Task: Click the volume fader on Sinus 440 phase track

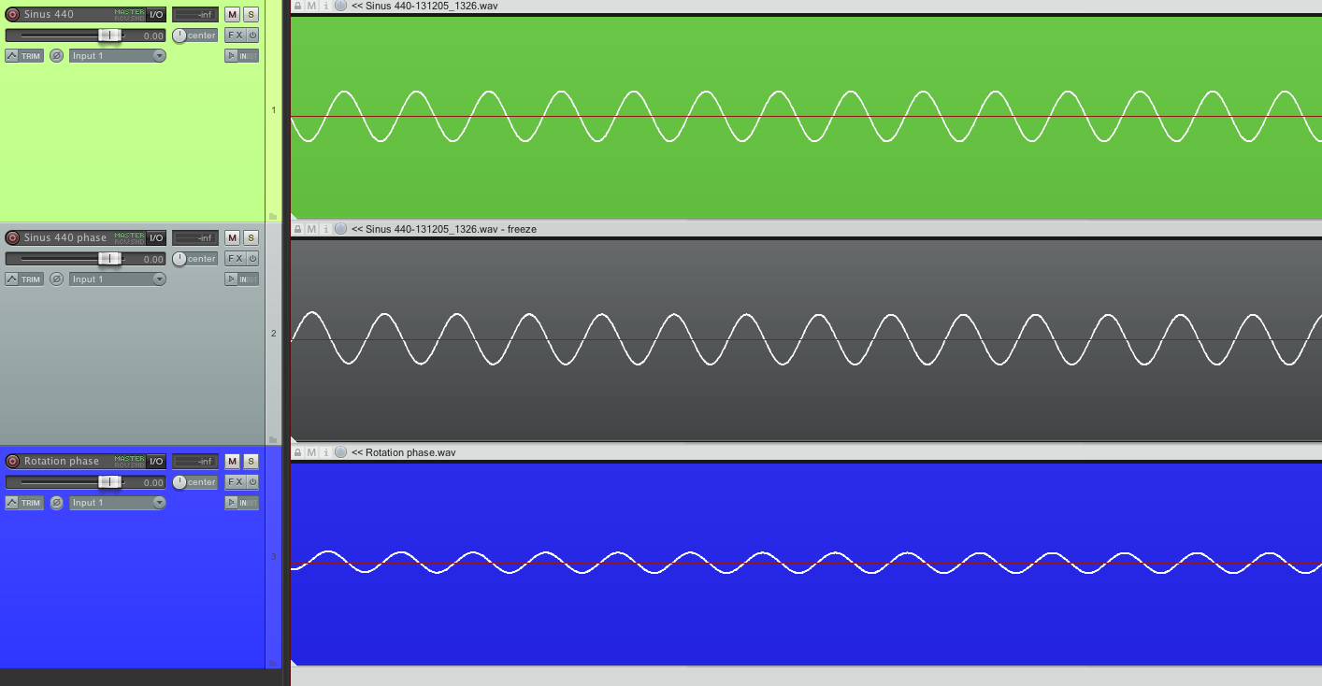Action: click(109, 259)
